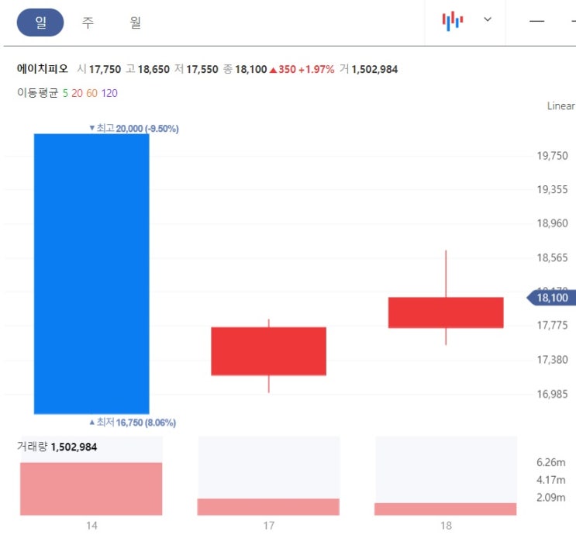Toggle the 5-day moving average
The height and width of the screenshot is (549, 576).
[x=65, y=93]
